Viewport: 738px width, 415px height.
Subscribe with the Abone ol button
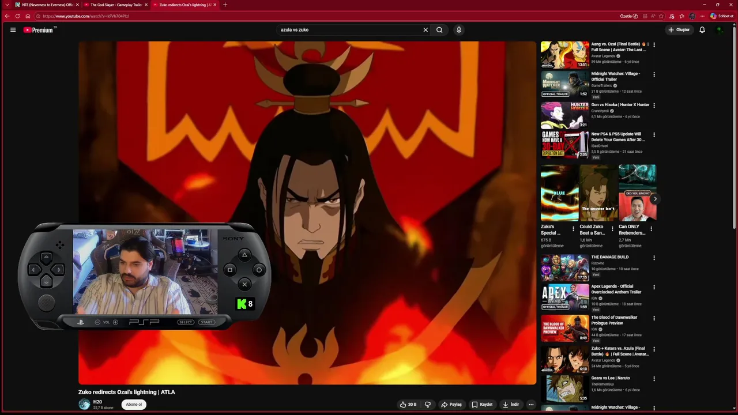(134, 405)
